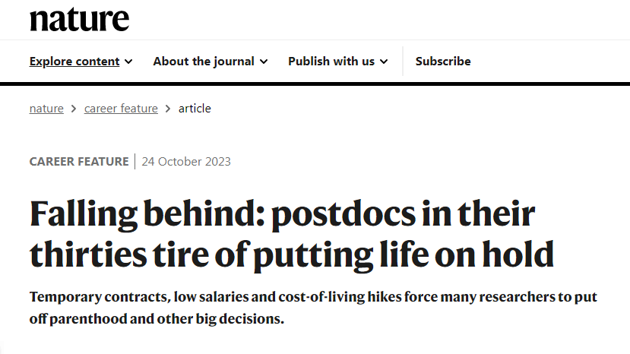630x354 pixels.
Task: Click the thick black line below the navigation
Action: 315,82
